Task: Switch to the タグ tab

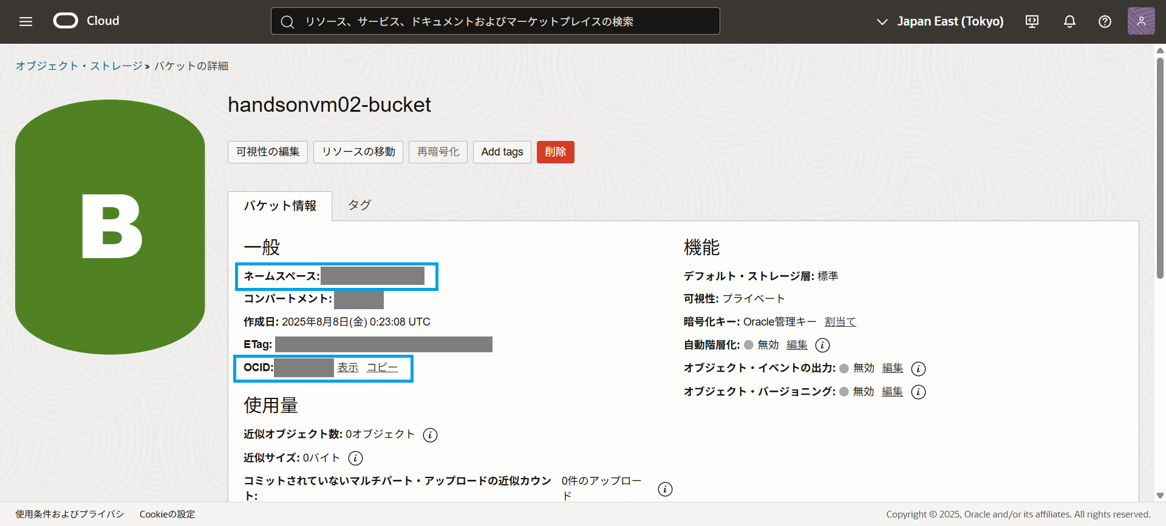Action: 360,205
